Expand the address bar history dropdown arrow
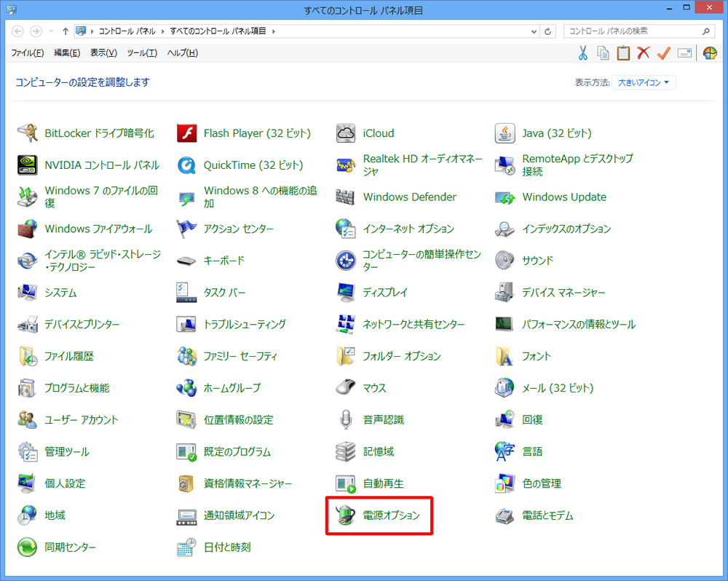Image resolution: width=728 pixels, height=581 pixels. 534,31
